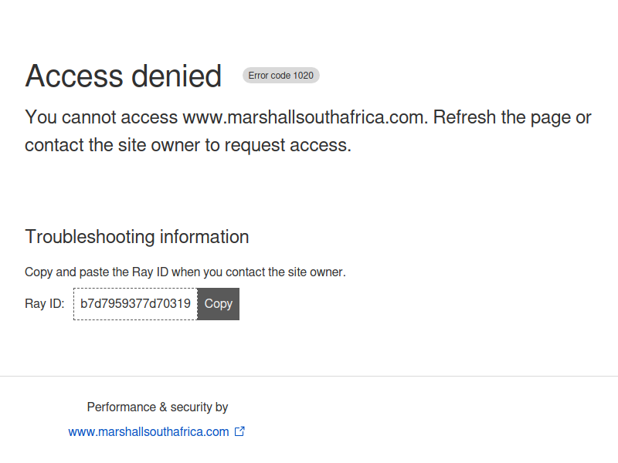Click the number 1020 inside the error badge
Screen dimensions: 618x463
tap(304, 76)
